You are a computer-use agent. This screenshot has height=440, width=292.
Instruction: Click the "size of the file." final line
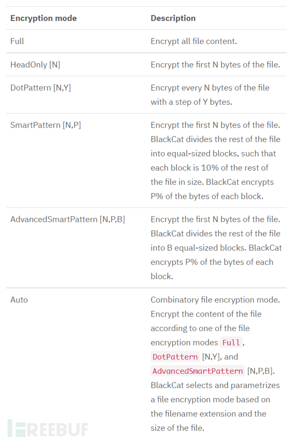tap(177, 428)
